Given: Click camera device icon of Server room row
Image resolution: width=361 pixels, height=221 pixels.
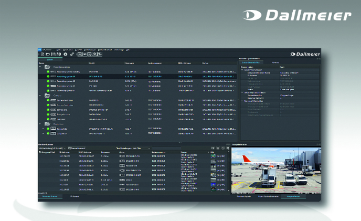Looking at the screenshot, I should 53,110.
